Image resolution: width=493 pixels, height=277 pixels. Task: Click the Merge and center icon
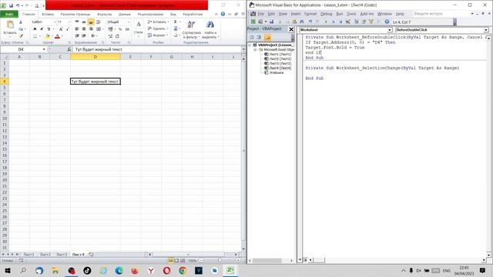[x=99, y=29]
